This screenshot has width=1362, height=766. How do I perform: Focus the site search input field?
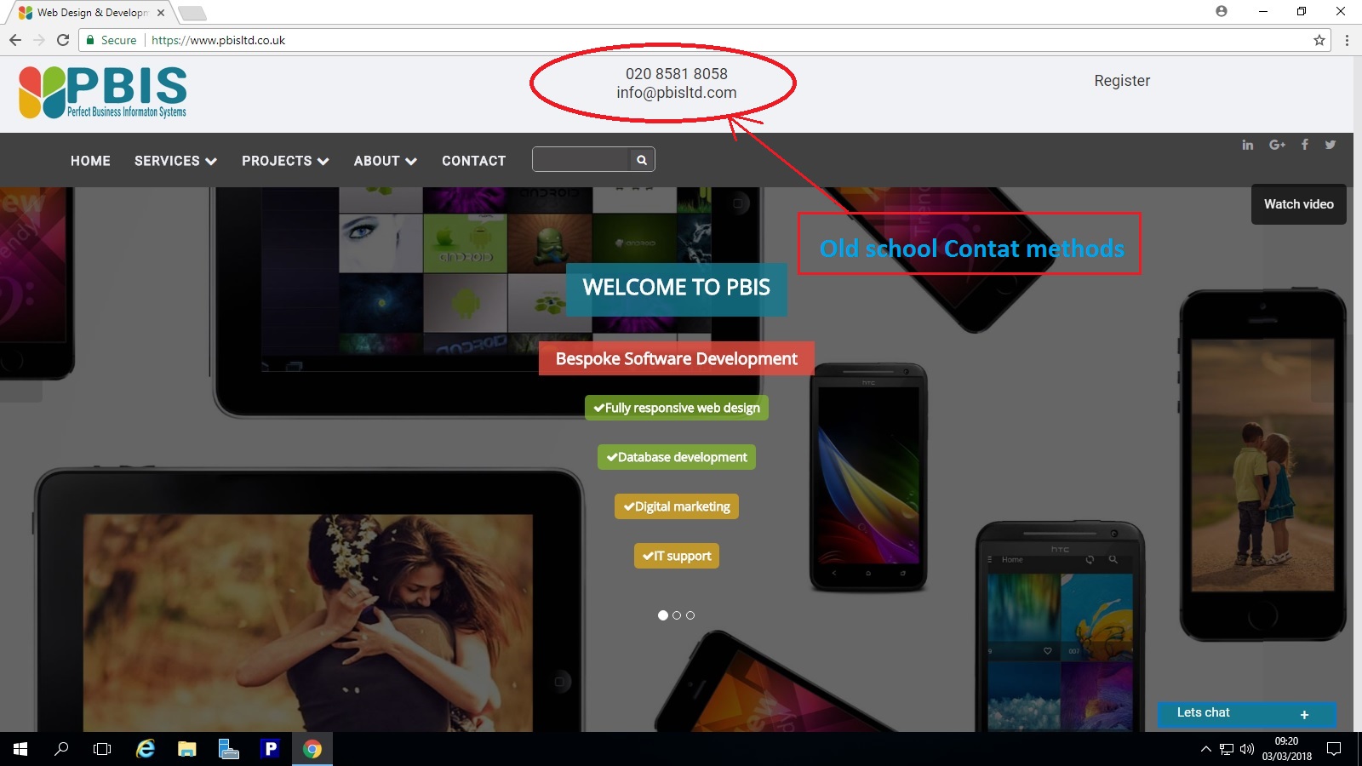coord(581,160)
